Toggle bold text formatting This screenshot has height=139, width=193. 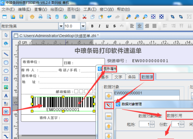[x=92, y=26]
